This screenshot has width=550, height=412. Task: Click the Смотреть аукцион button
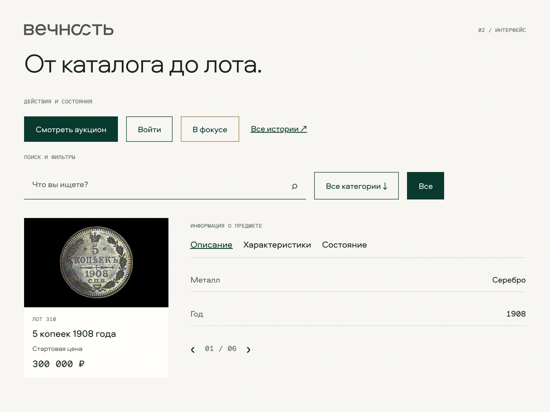coord(71,129)
